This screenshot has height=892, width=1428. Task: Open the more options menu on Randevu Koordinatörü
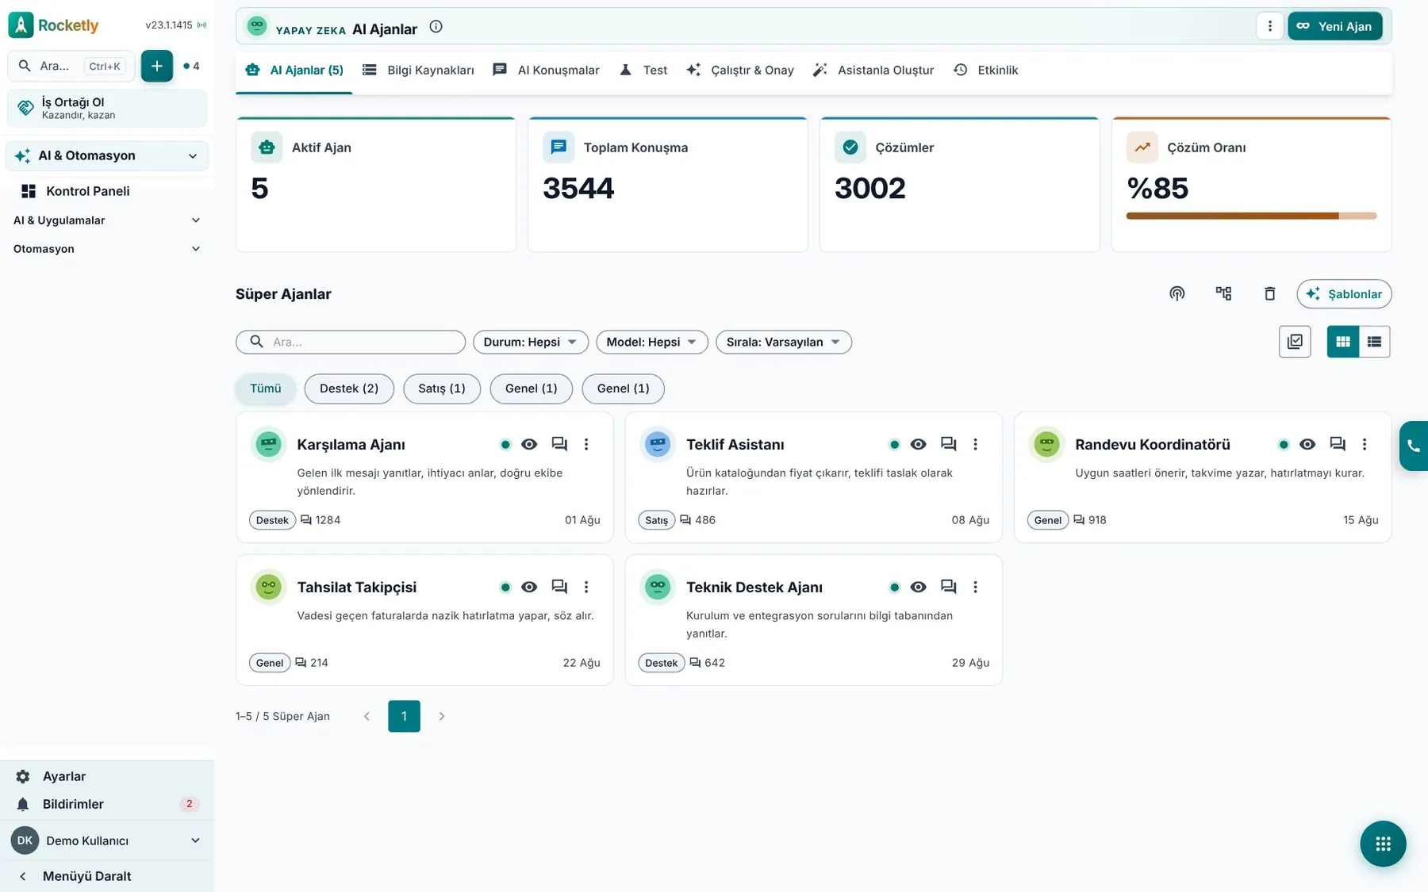[1365, 444]
